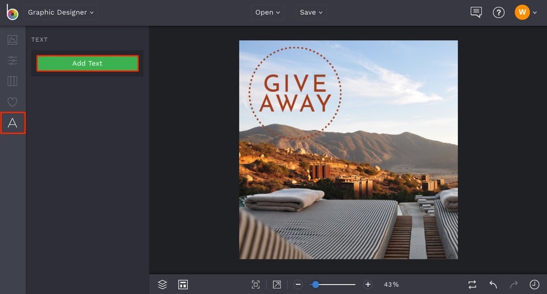Click the BeFunky logo icon
The height and width of the screenshot is (294, 547).
[x=12, y=12]
